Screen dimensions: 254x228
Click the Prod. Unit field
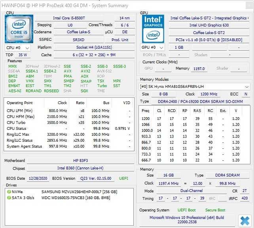pos(120,40)
